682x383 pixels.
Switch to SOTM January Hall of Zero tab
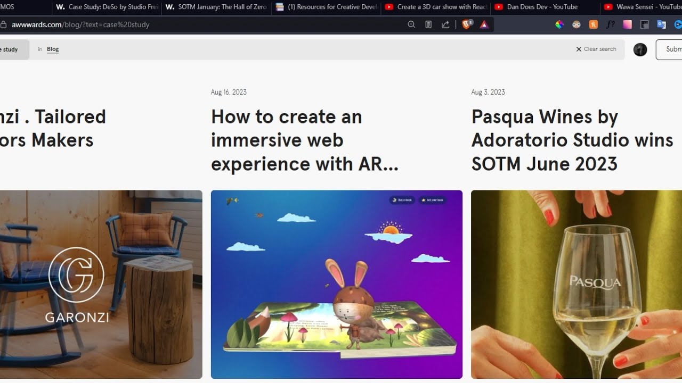[216, 7]
